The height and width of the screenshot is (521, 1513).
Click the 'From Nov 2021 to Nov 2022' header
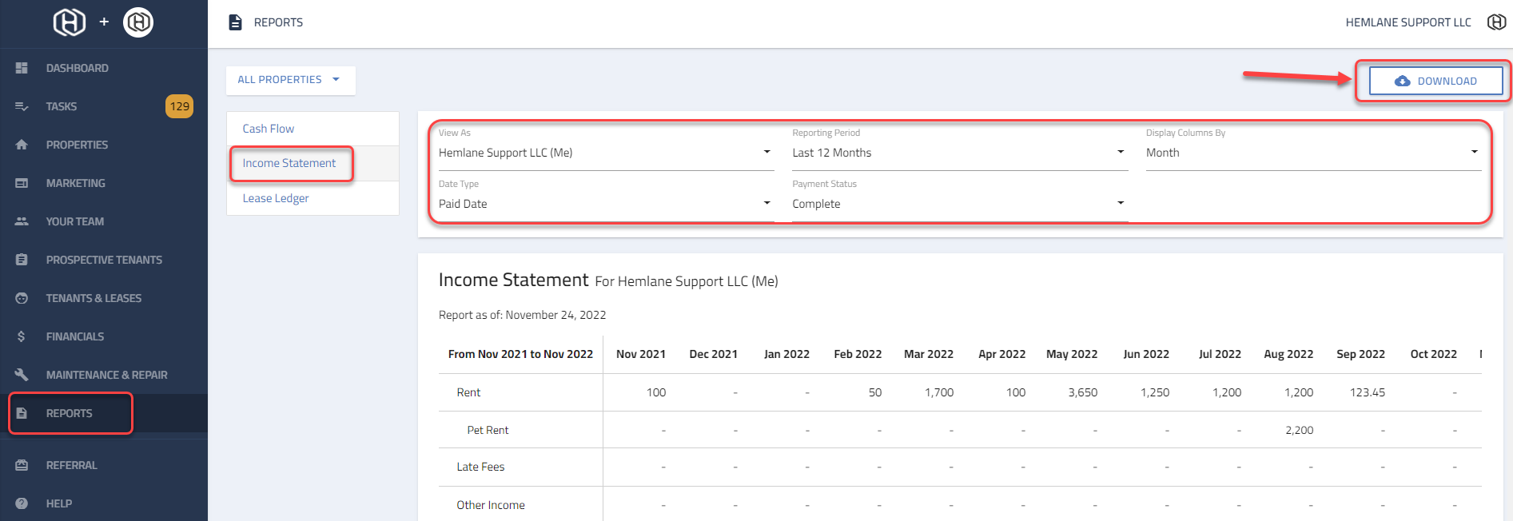[x=520, y=354]
